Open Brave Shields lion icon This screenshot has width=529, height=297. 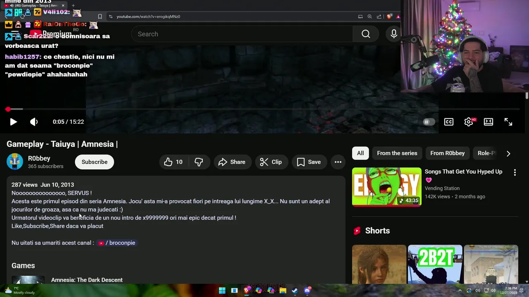(x=389, y=16)
